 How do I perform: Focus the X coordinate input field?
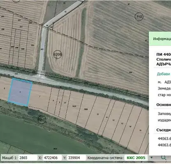click(52, 158)
